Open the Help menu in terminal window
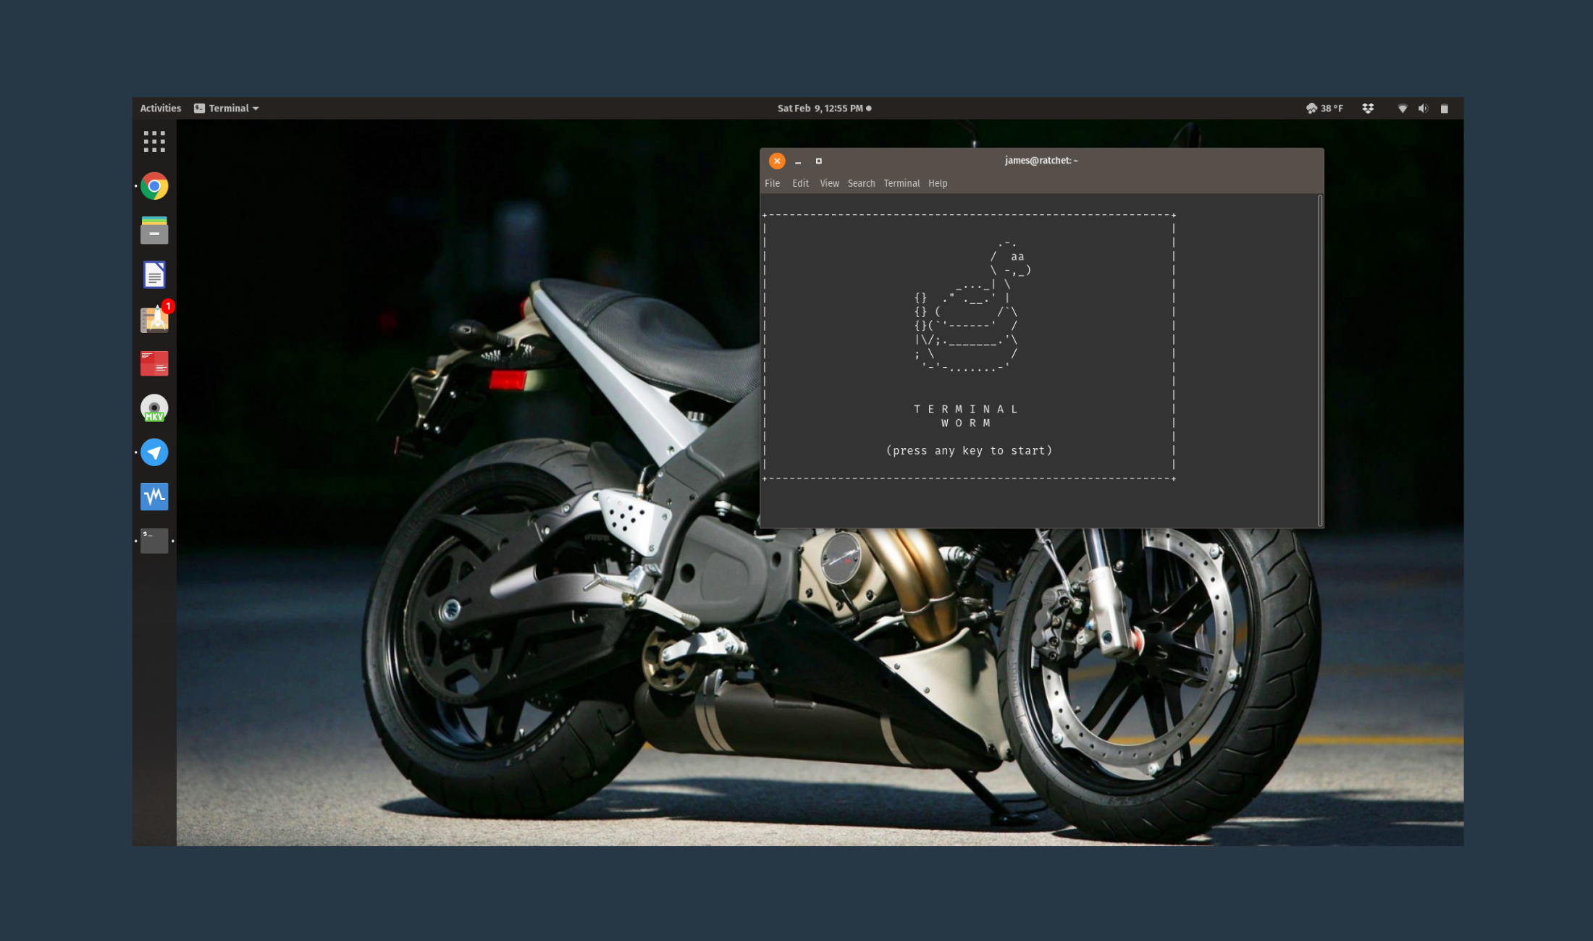Image resolution: width=1593 pixels, height=941 pixels. tap(938, 183)
